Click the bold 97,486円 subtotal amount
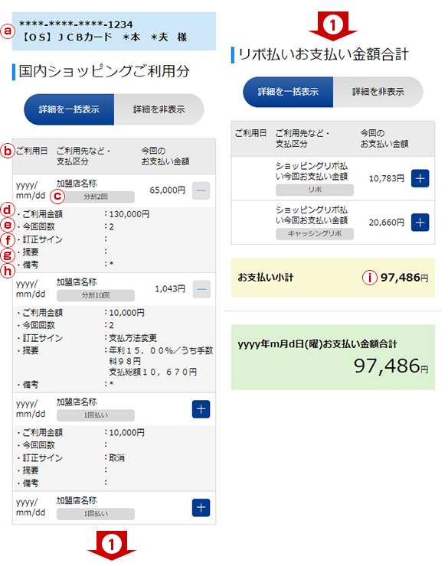 click(404, 278)
